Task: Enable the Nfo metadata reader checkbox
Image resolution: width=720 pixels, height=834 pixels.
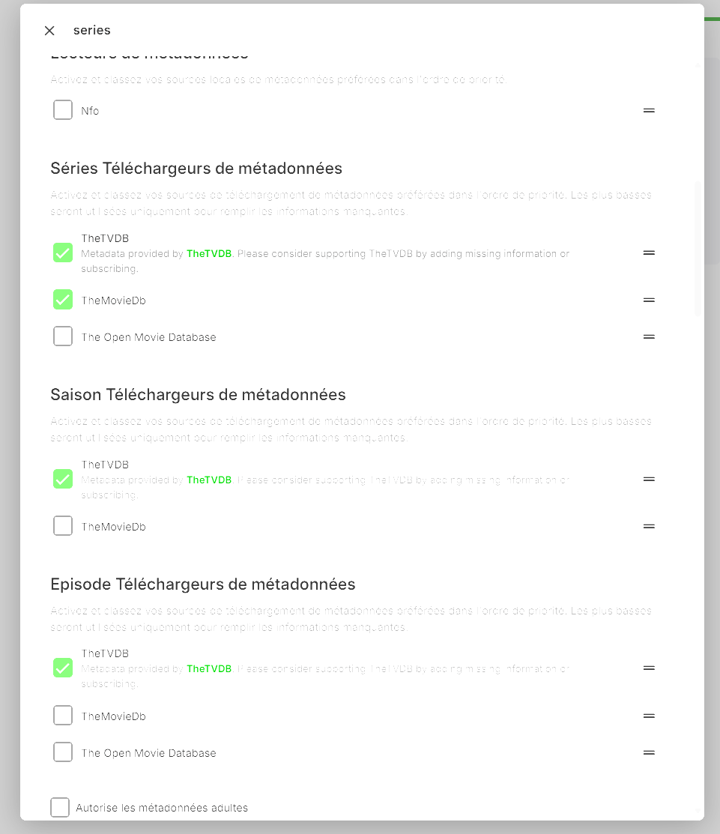Action: (x=63, y=110)
